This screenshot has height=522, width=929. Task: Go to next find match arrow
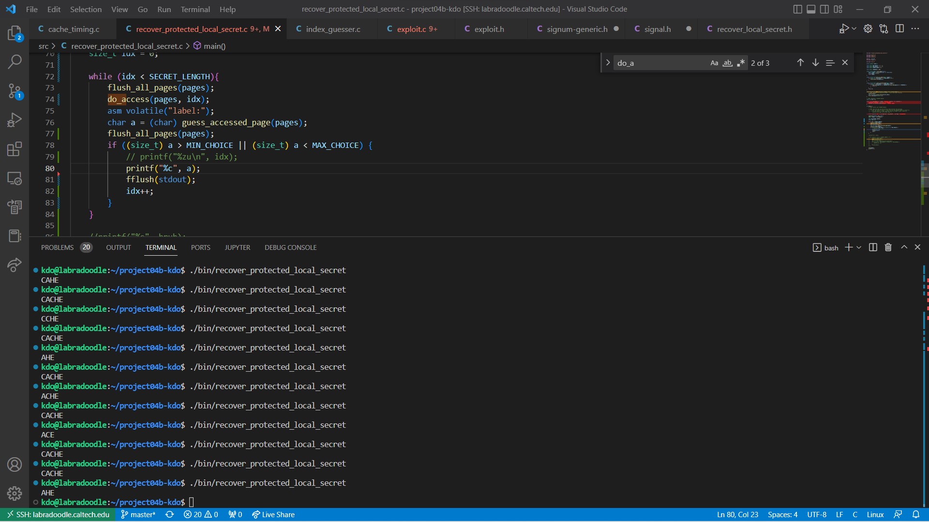click(815, 63)
